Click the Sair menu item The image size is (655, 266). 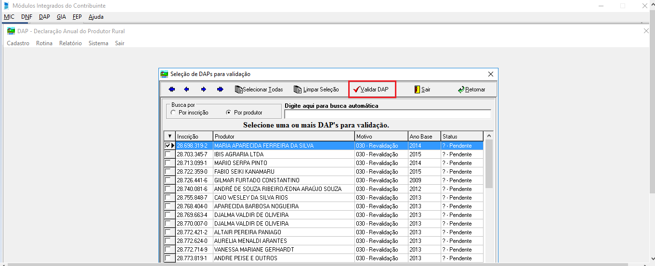[x=119, y=43]
